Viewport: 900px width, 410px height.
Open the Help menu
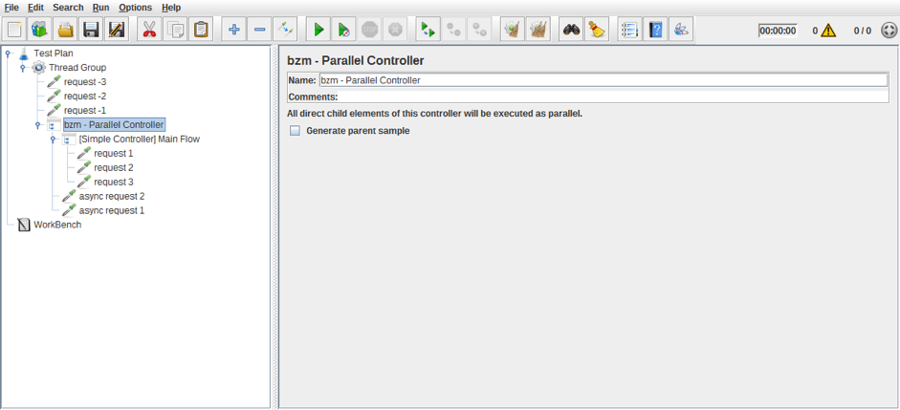(x=171, y=8)
